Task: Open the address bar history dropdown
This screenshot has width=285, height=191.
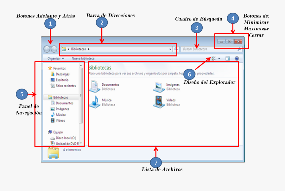Action: click(170, 49)
